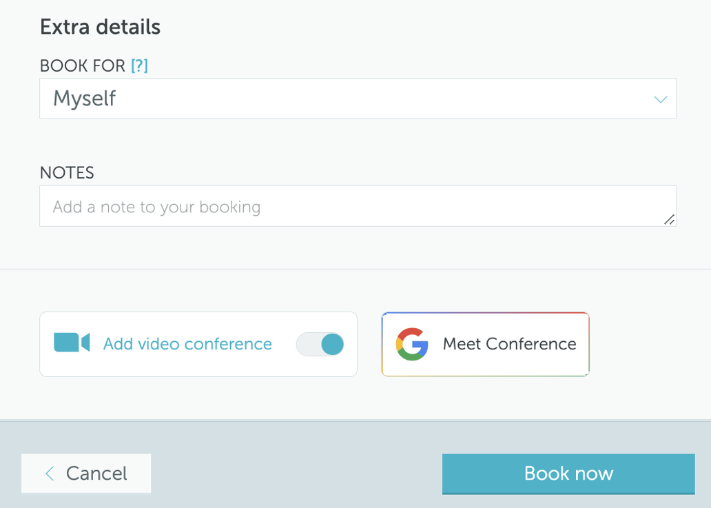Click the back chevron on the Cancel button

[x=48, y=474]
